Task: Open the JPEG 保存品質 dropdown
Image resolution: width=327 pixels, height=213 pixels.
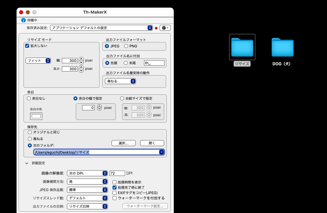Action: coord(87,190)
